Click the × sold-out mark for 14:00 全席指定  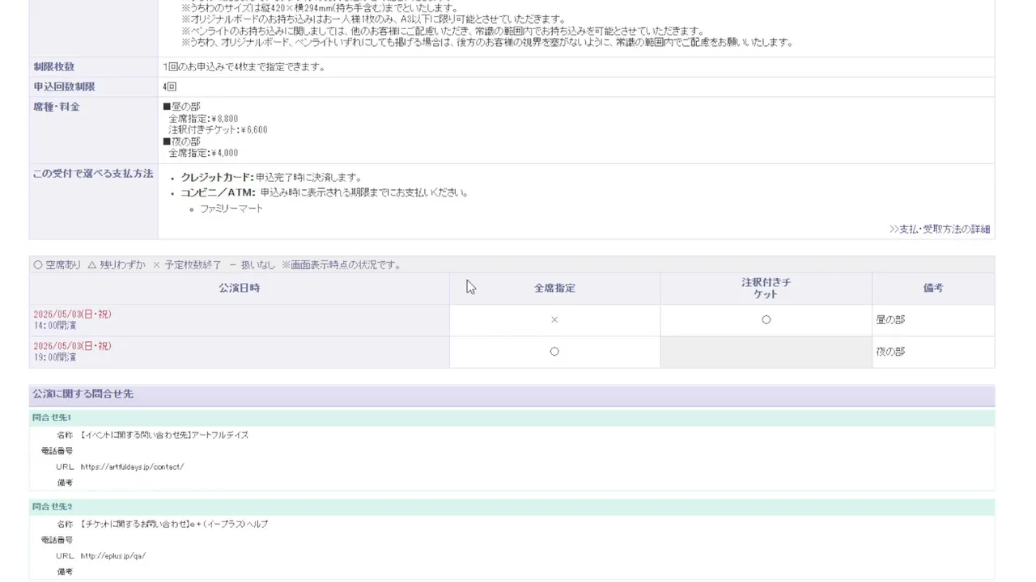point(554,320)
